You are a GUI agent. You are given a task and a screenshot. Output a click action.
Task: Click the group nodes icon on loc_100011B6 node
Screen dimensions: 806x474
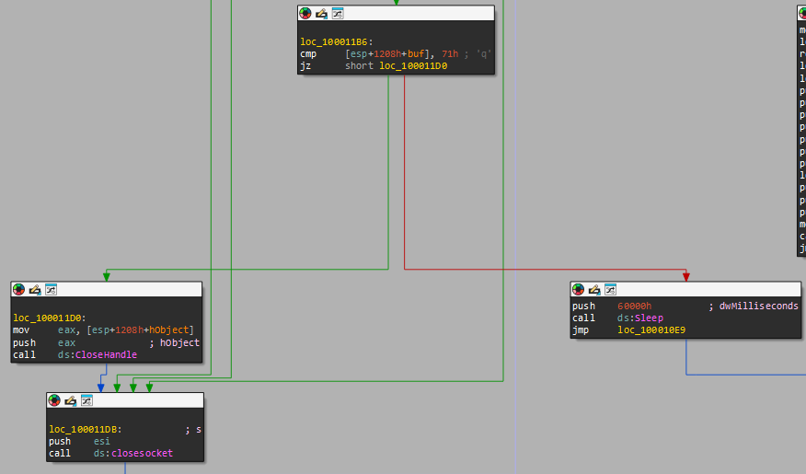coord(337,14)
